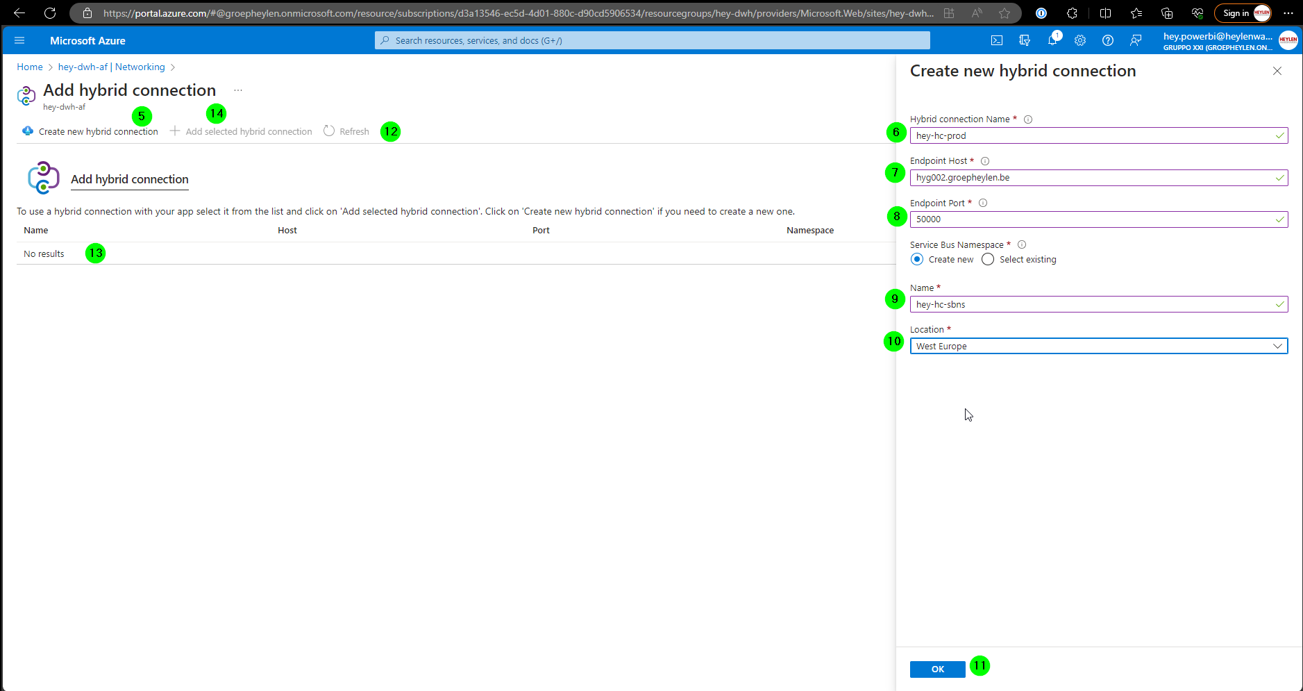Open the Support and troubleshooting help icon

[1108, 40]
